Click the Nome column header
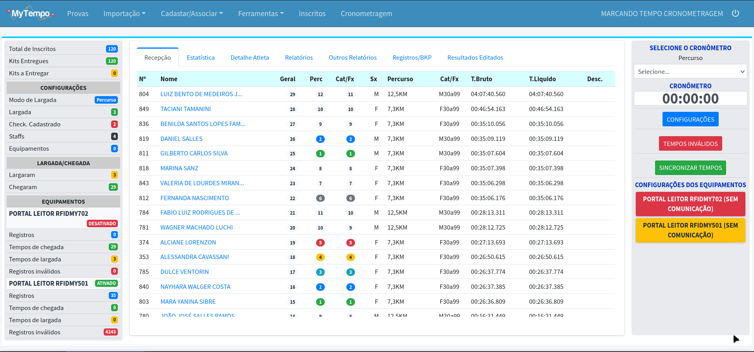 169,79
